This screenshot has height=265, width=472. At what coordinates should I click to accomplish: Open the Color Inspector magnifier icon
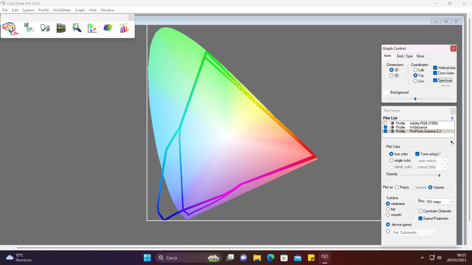[x=77, y=29]
